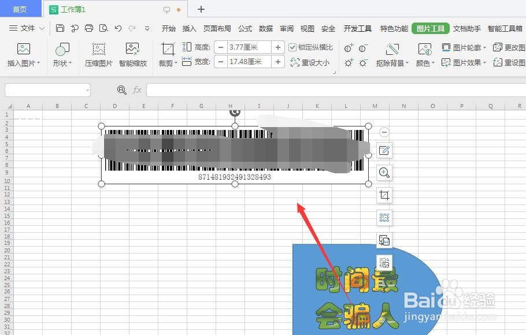Click the search magnifier icon by formula bar
Screen dimensions: 526x335
[x=121, y=90]
